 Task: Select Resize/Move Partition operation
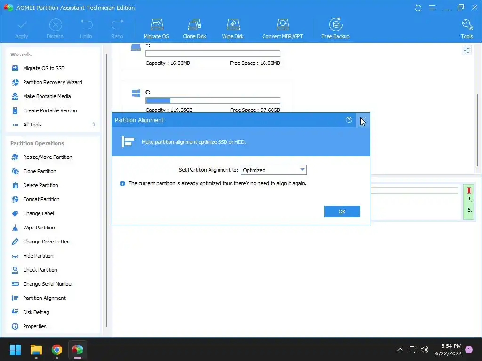point(48,157)
